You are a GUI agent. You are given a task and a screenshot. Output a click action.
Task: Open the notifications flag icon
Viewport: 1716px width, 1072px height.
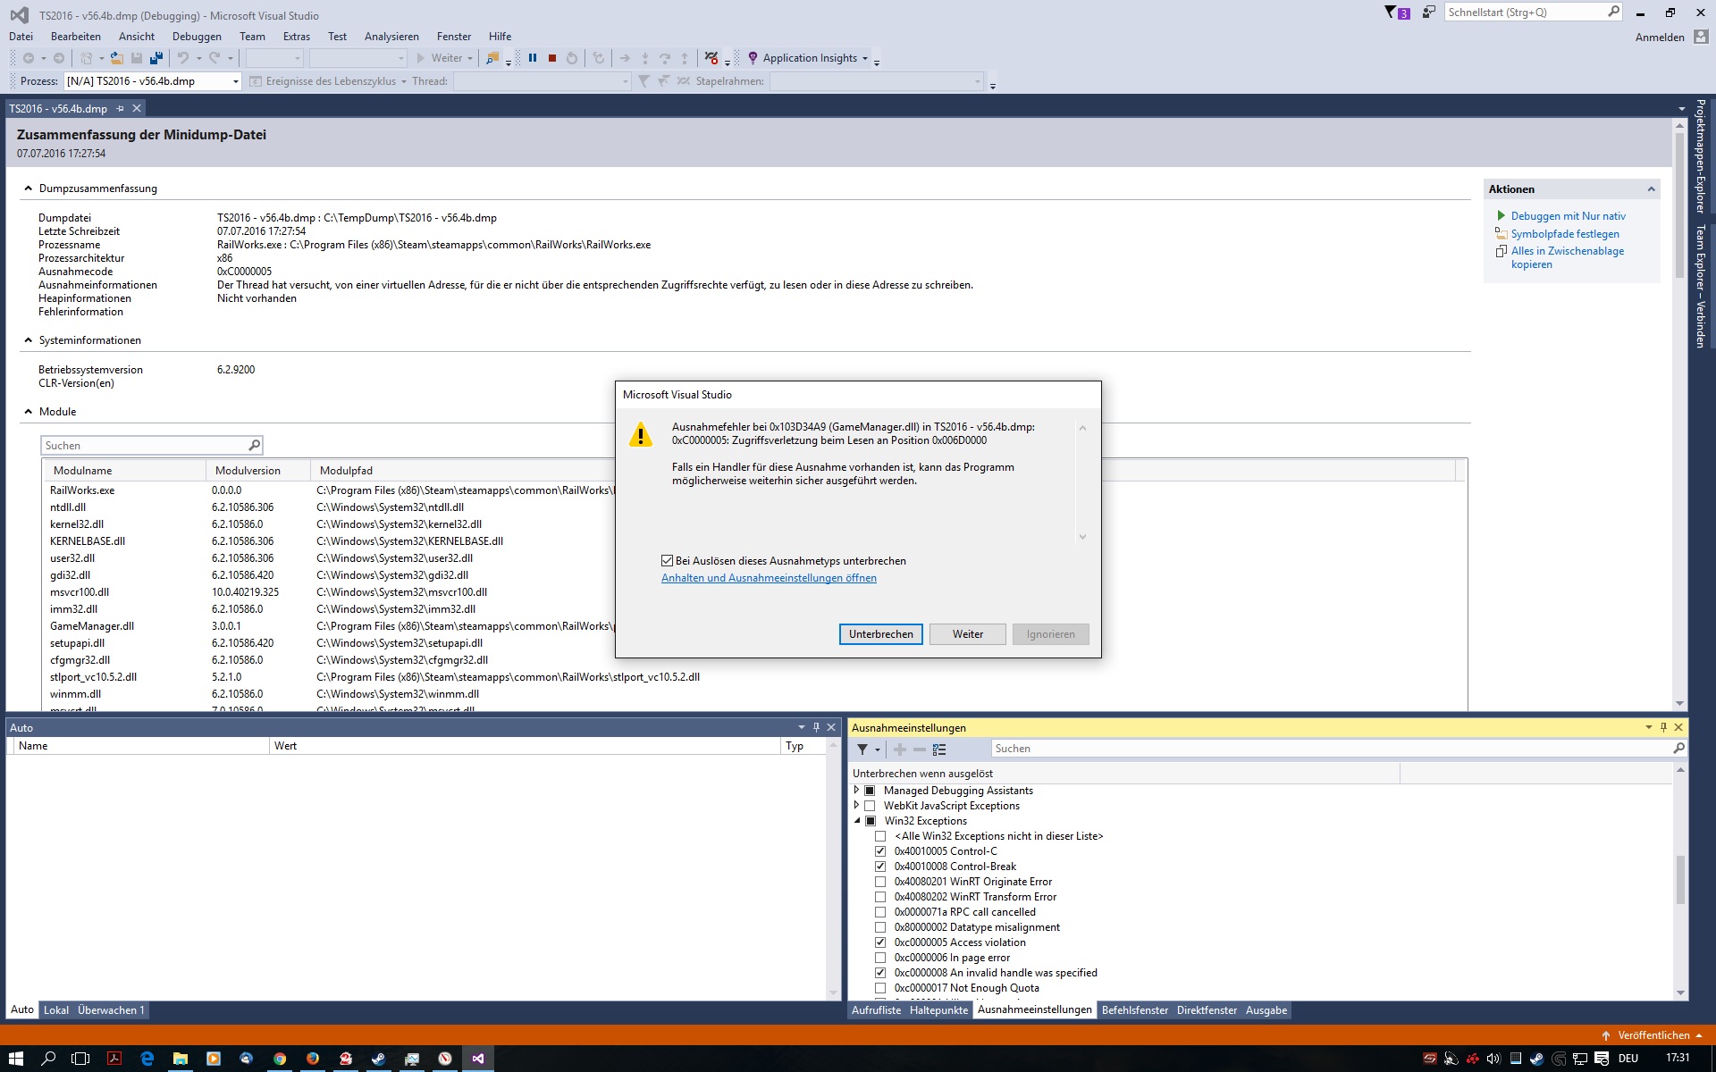[x=1391, y=13]
